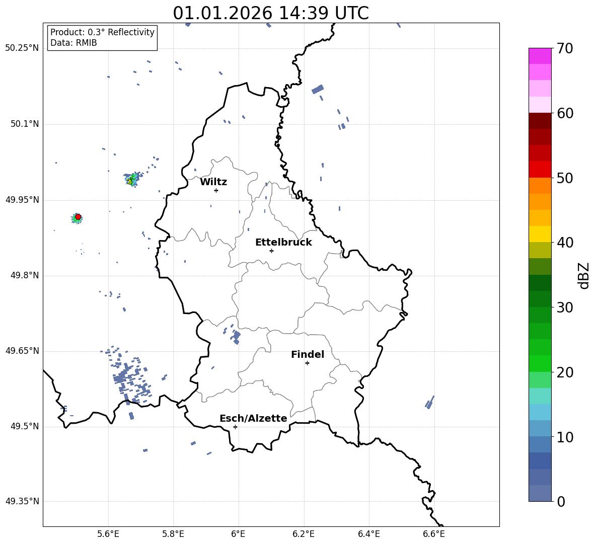Viewport: 596px width, 544px height.
Task: Click the 50.1°N latitude label
Action: tap(24, 124)
